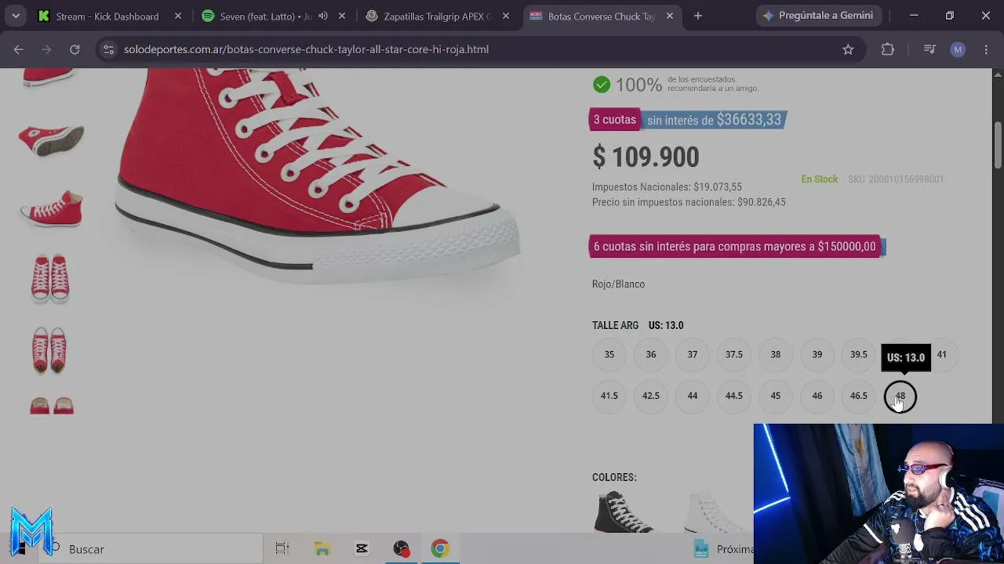Choose size 35
The width and height of the screenshot is (1004, 564).
coord(609,355)
